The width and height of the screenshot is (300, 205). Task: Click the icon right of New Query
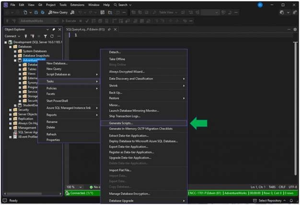(x=72, y=12)
